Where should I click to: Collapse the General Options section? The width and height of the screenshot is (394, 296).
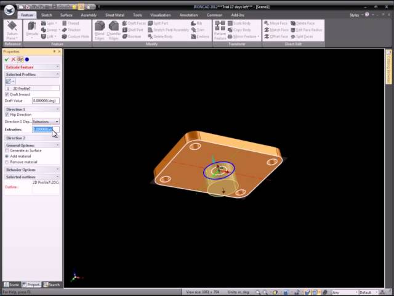click(x=57, y=146)
